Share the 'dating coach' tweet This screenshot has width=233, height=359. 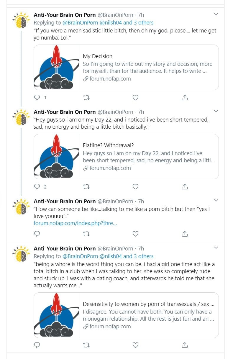185,345
